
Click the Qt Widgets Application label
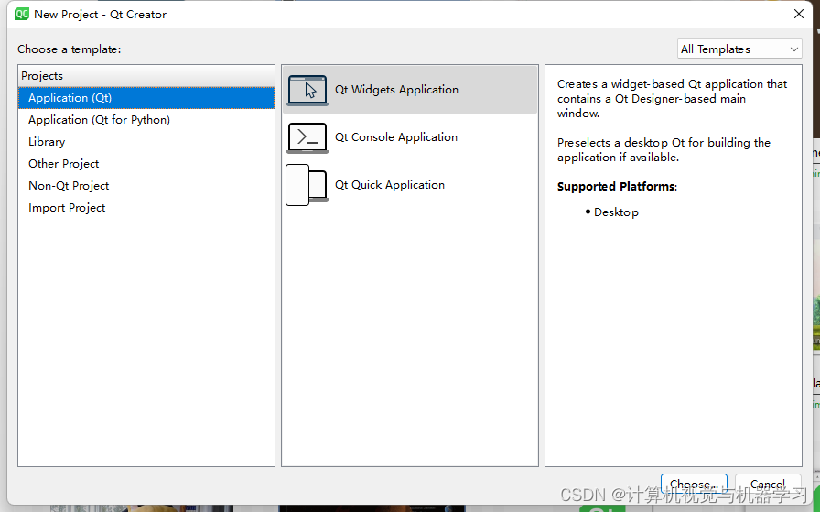coord(396,90)
